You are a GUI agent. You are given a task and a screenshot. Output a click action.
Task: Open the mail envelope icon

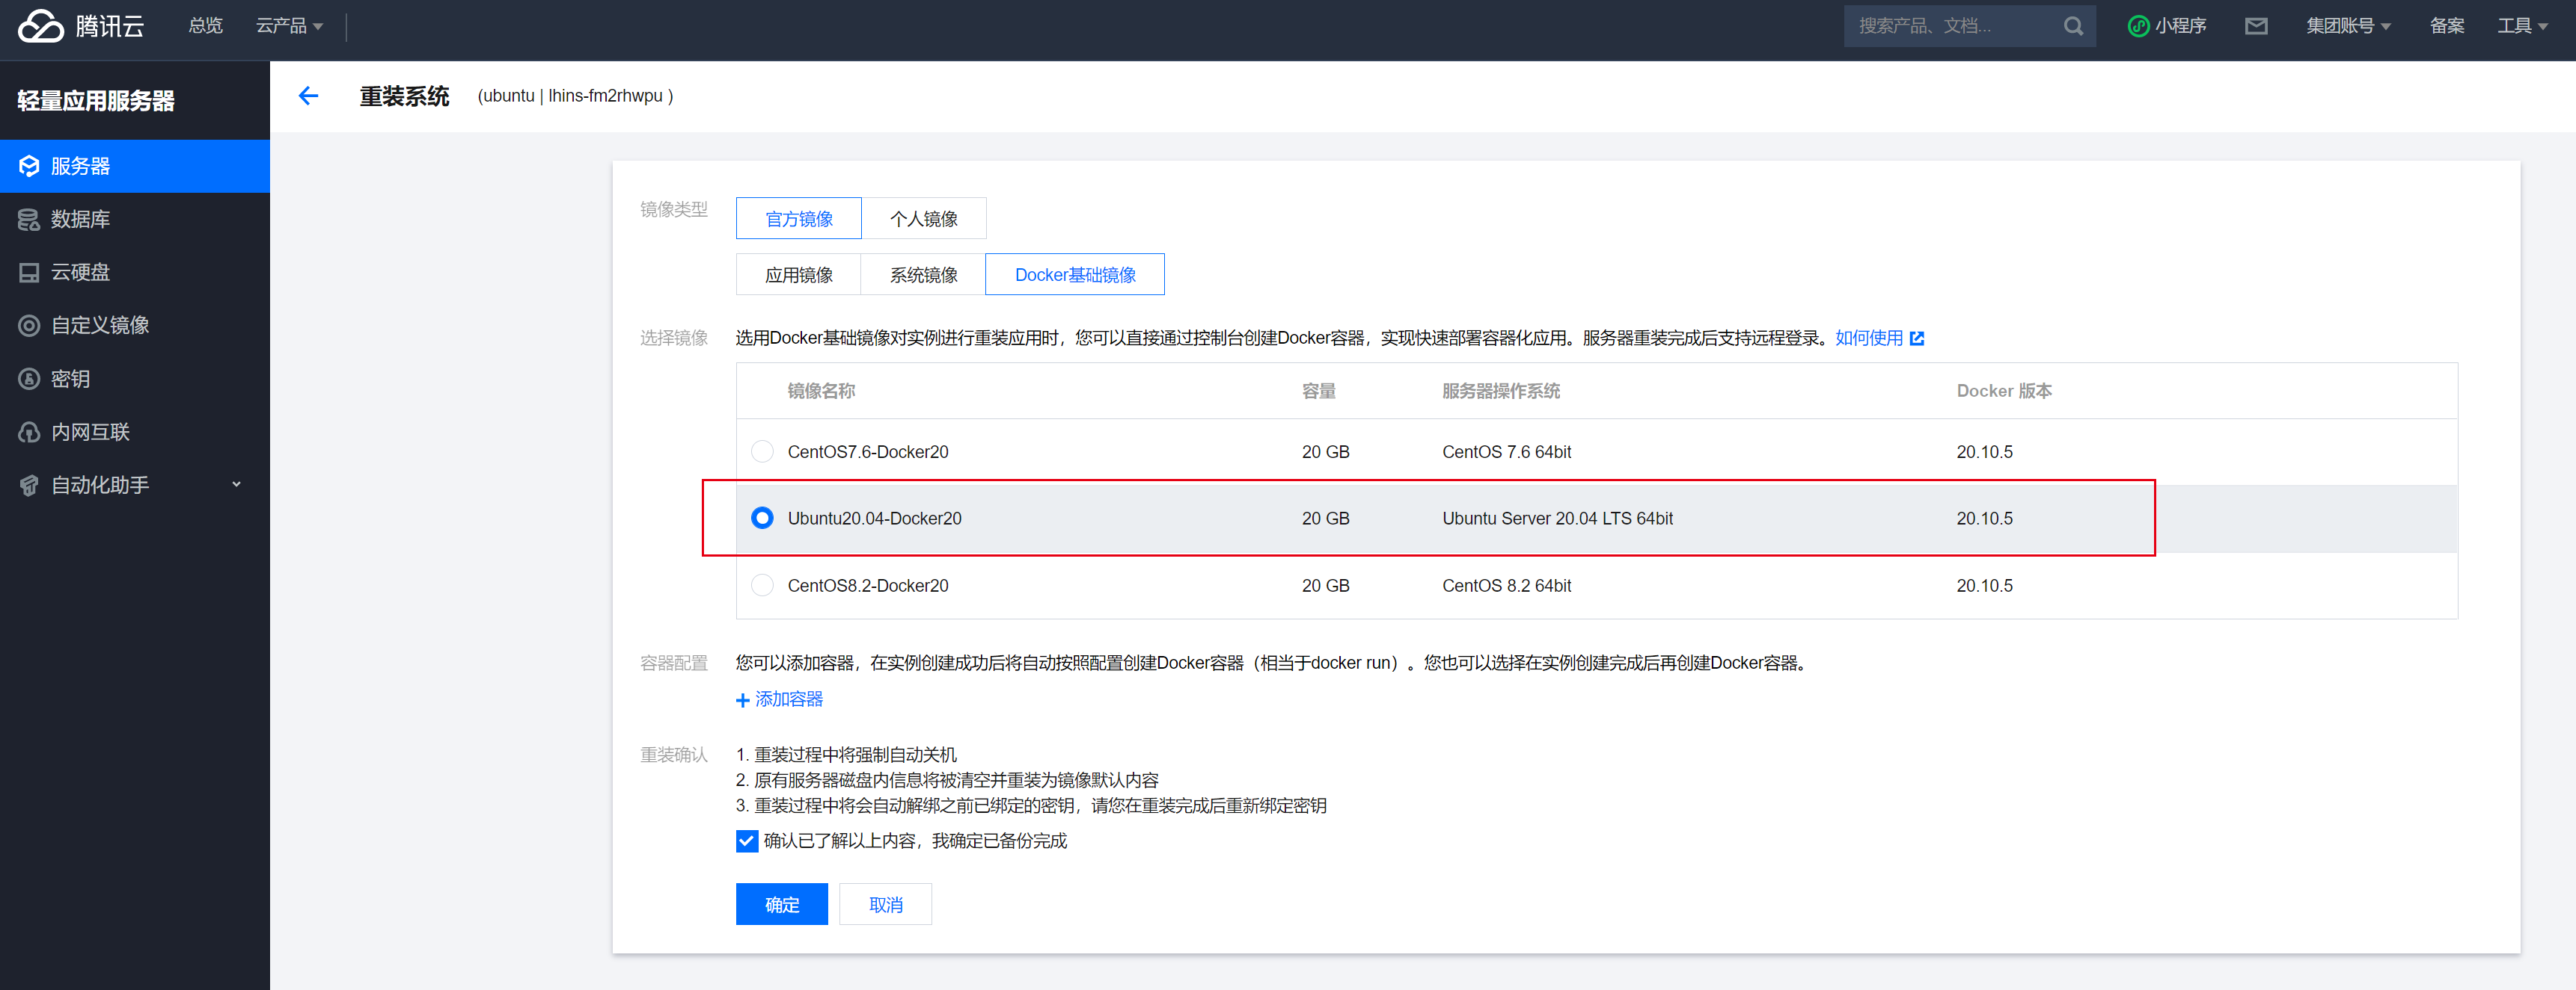[x=2256, y=26]
